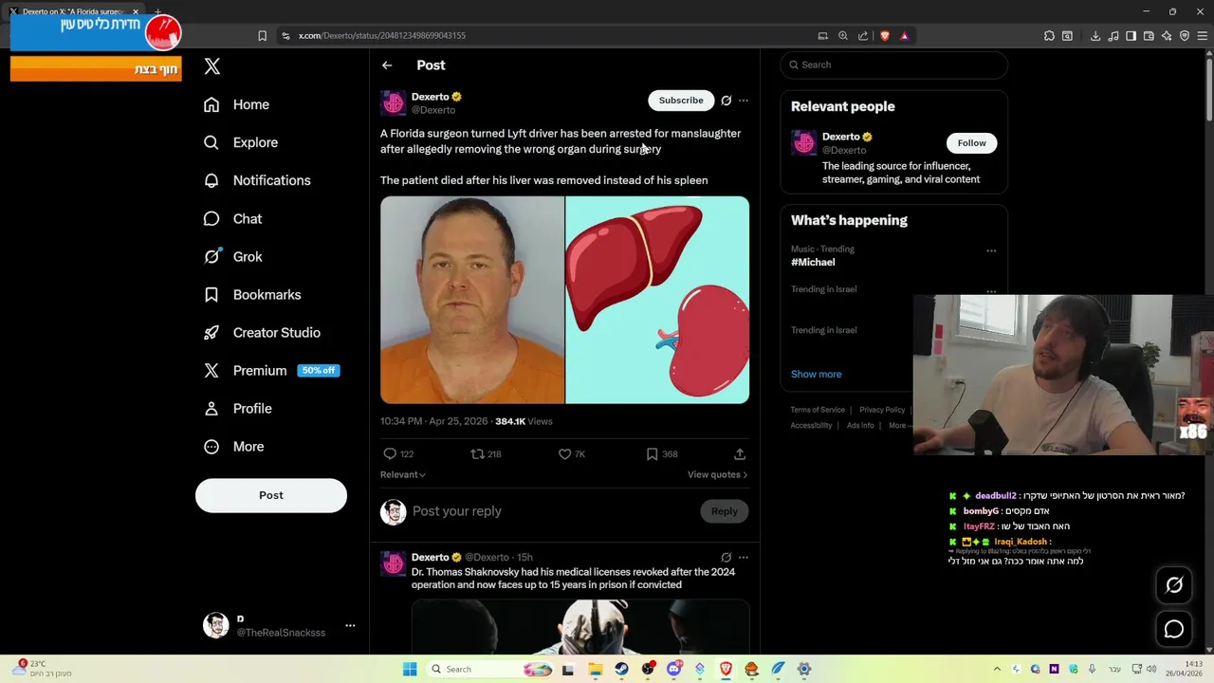Screen dimensions: 1214x683
Task: Follow Dexerto in Relevant people
Action: pos(971,143)
